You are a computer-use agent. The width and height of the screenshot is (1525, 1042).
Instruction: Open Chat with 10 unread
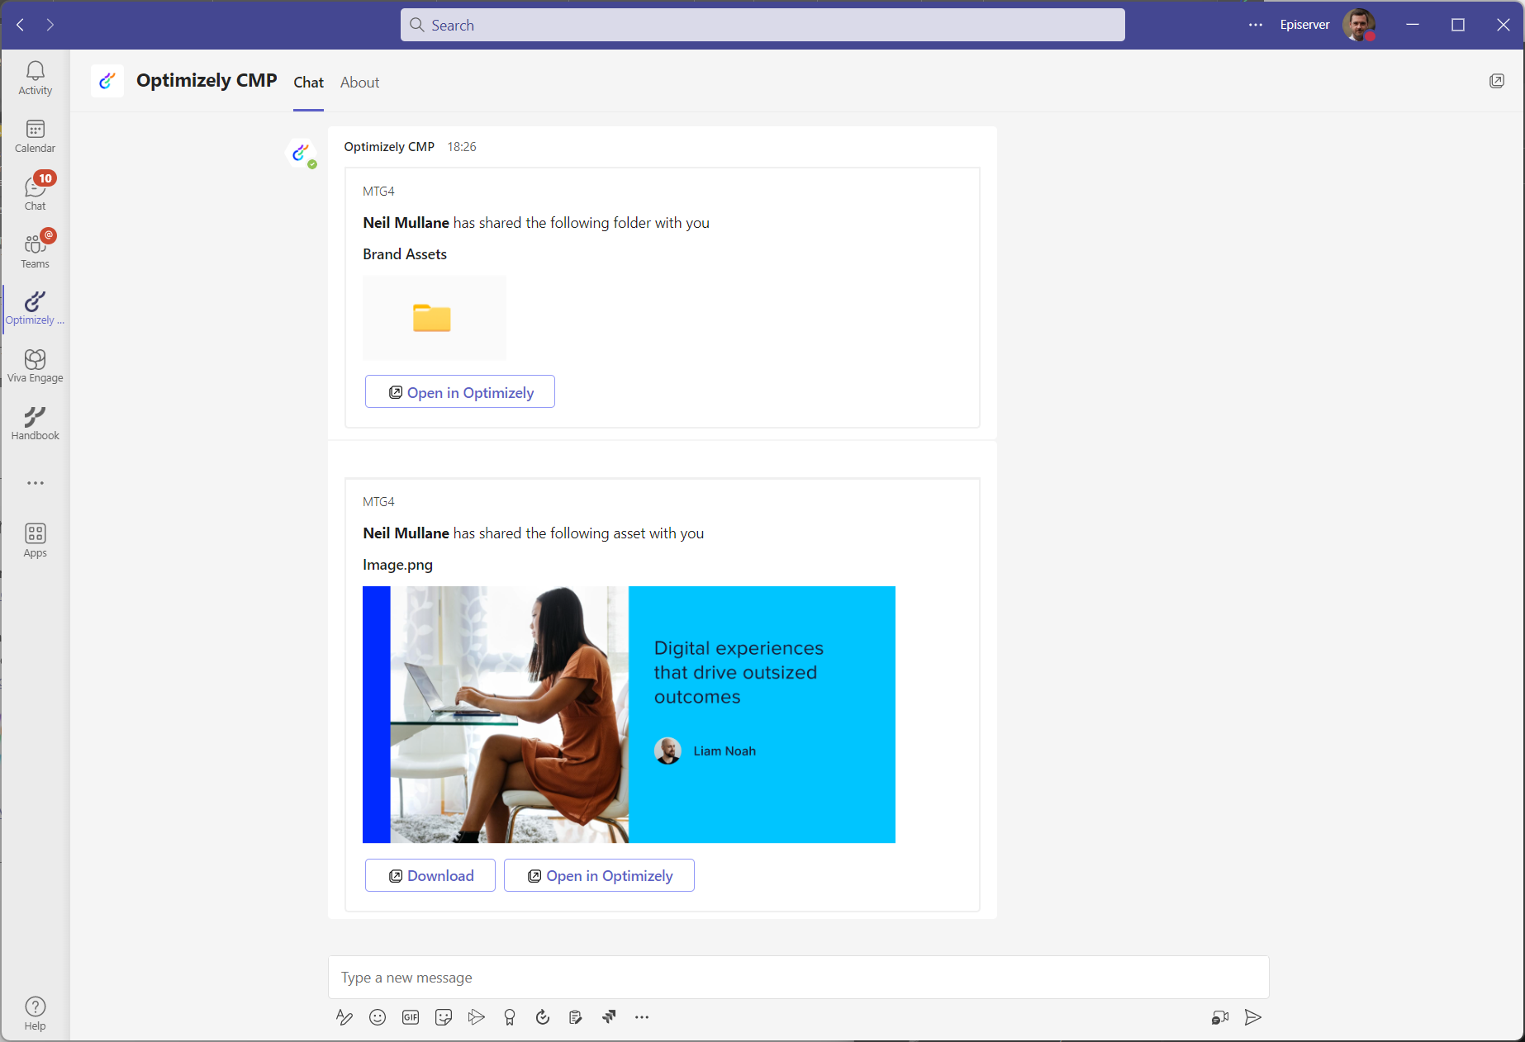click(x=35, y=192)
